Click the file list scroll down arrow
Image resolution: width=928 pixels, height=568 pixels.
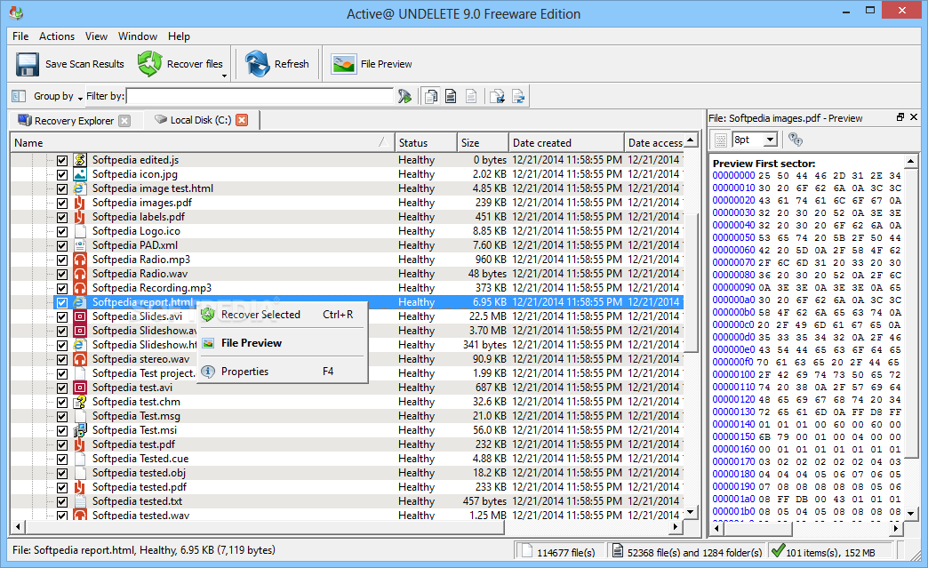click(x=691, y=512)
